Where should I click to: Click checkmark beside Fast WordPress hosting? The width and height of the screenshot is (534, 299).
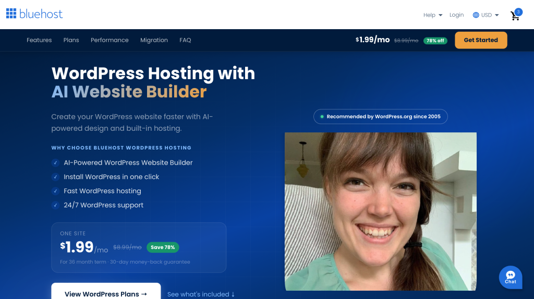(x=55, y=191)
